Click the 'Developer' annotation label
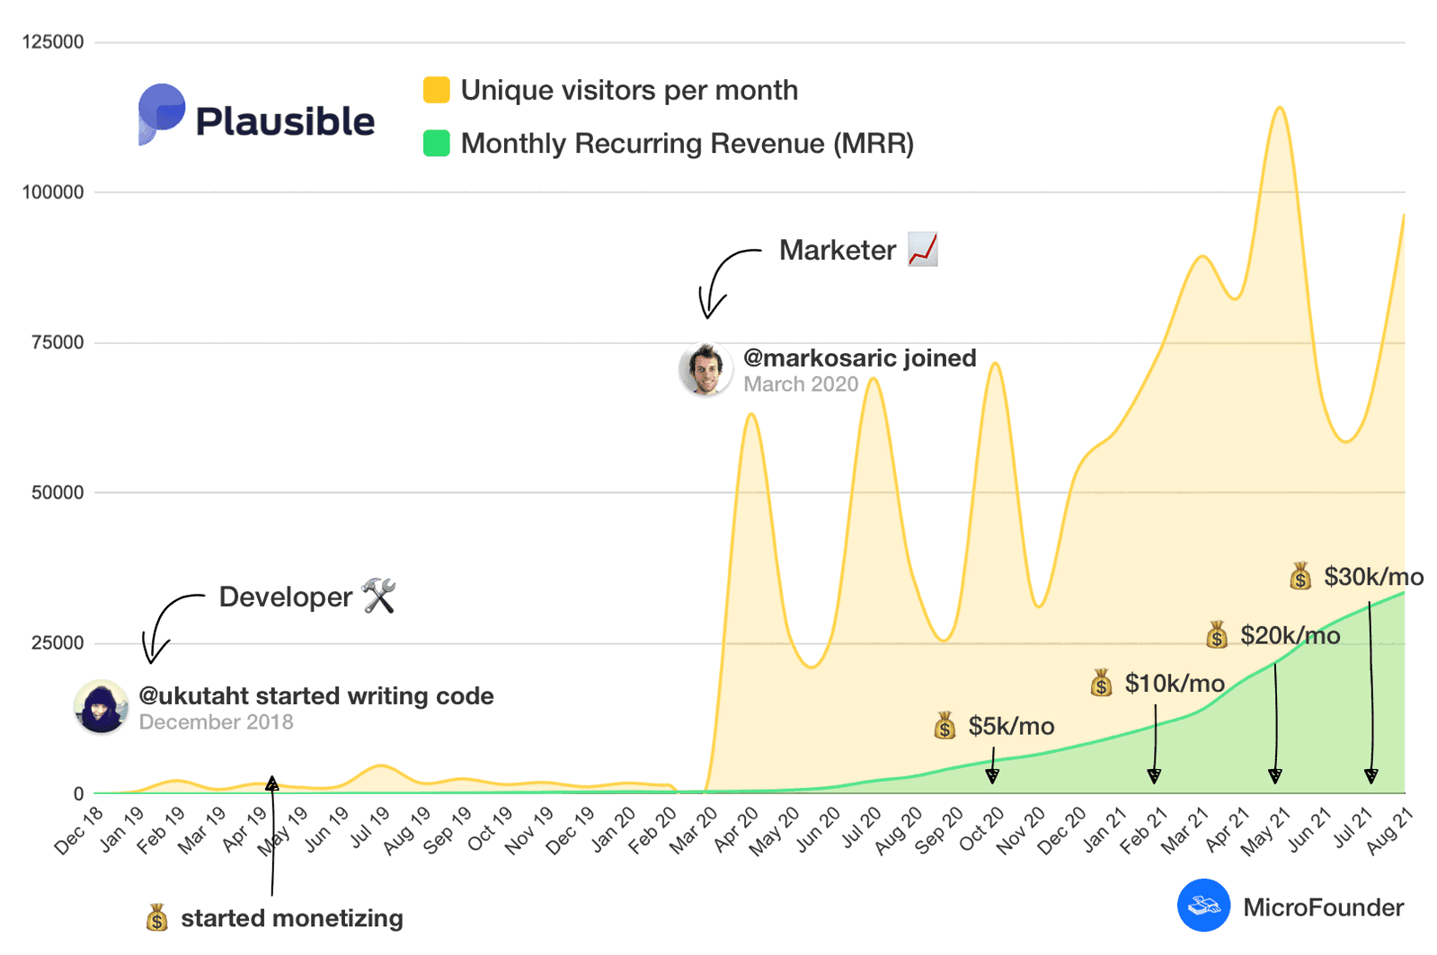Screen dimensions: 1437x955 click(x=286, y=597)
